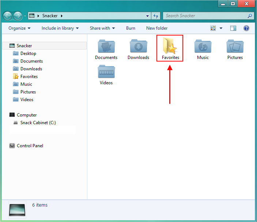
Task: Click the refresh icon beside address bar
Action: (156, 16)
